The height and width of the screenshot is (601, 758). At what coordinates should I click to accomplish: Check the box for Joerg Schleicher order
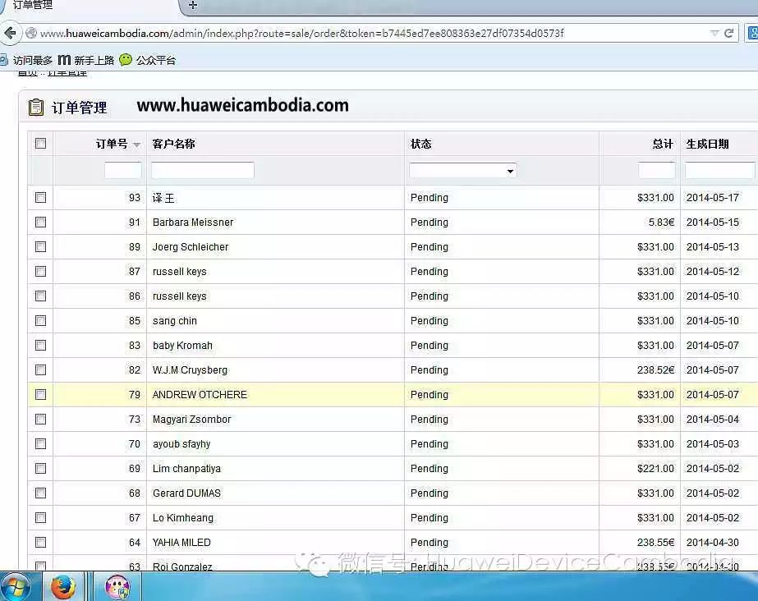click(x=40, y=246)
